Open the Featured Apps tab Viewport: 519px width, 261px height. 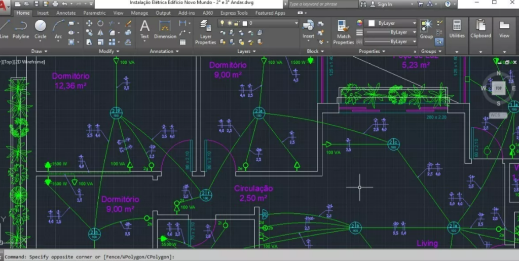click(271, 13)
